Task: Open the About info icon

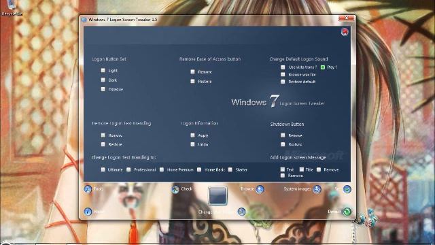Action: [88, 212]
